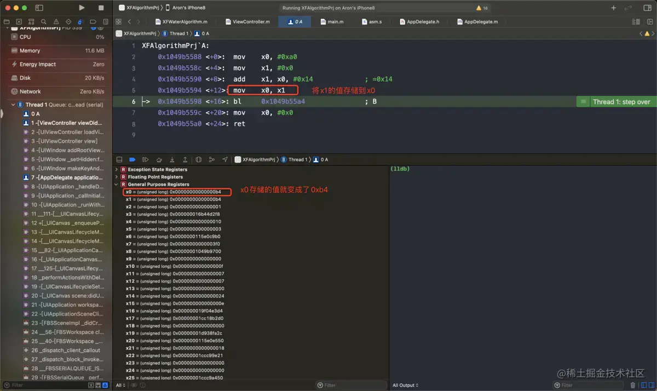657x391 pixels.
Task: Hide the debug area via toggle
Action: point(119,159)
